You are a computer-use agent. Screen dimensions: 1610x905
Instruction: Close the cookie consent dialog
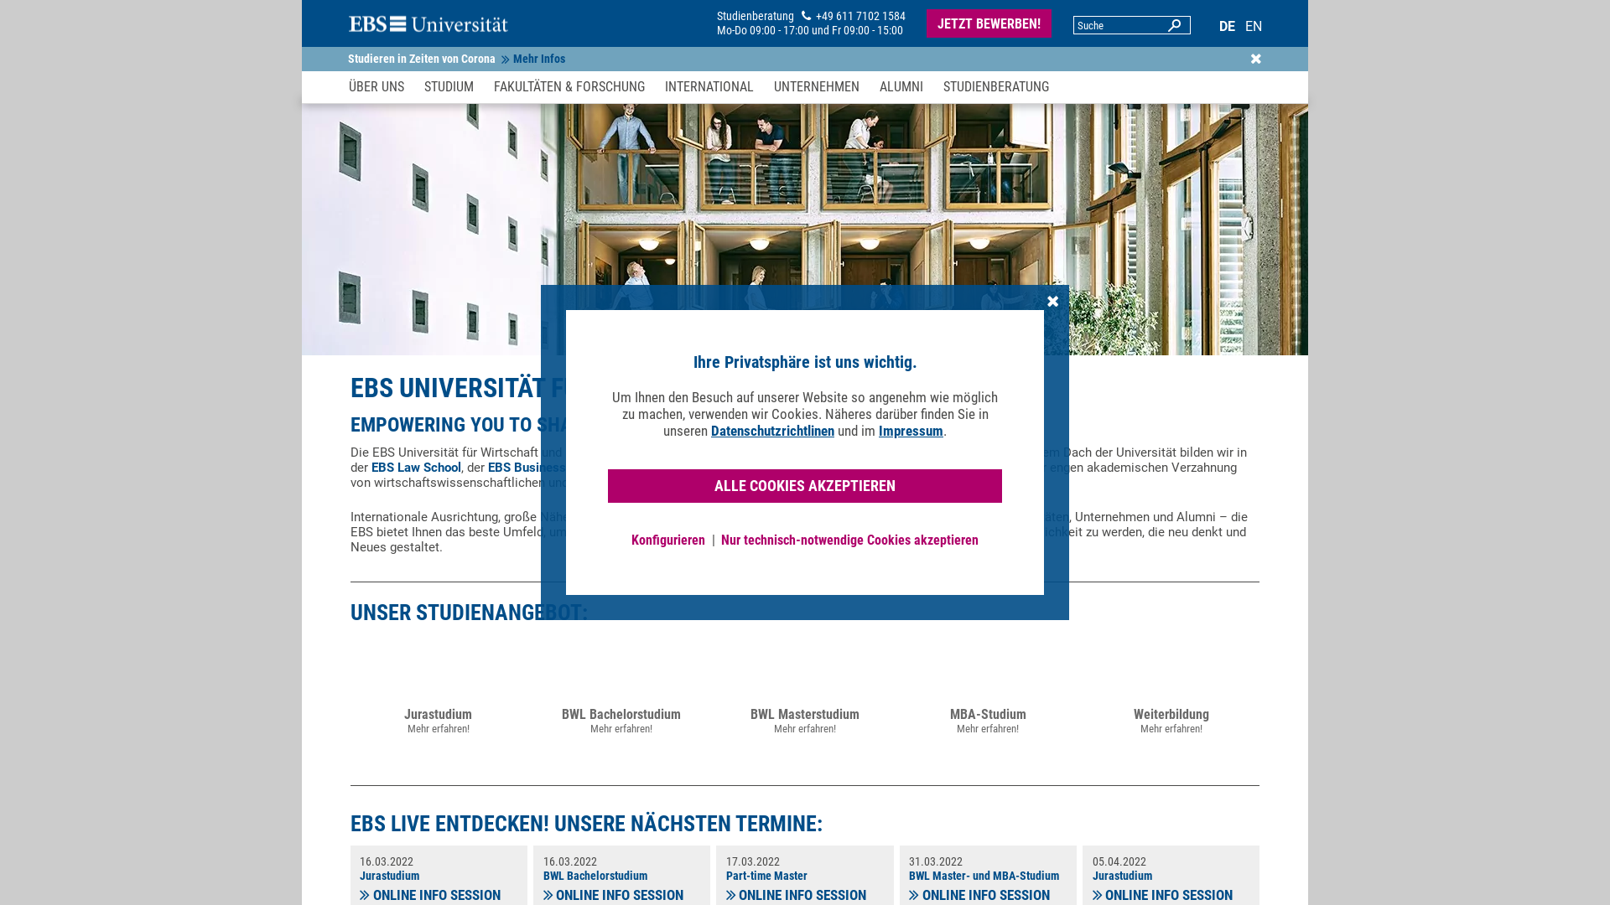(1053, 301)
